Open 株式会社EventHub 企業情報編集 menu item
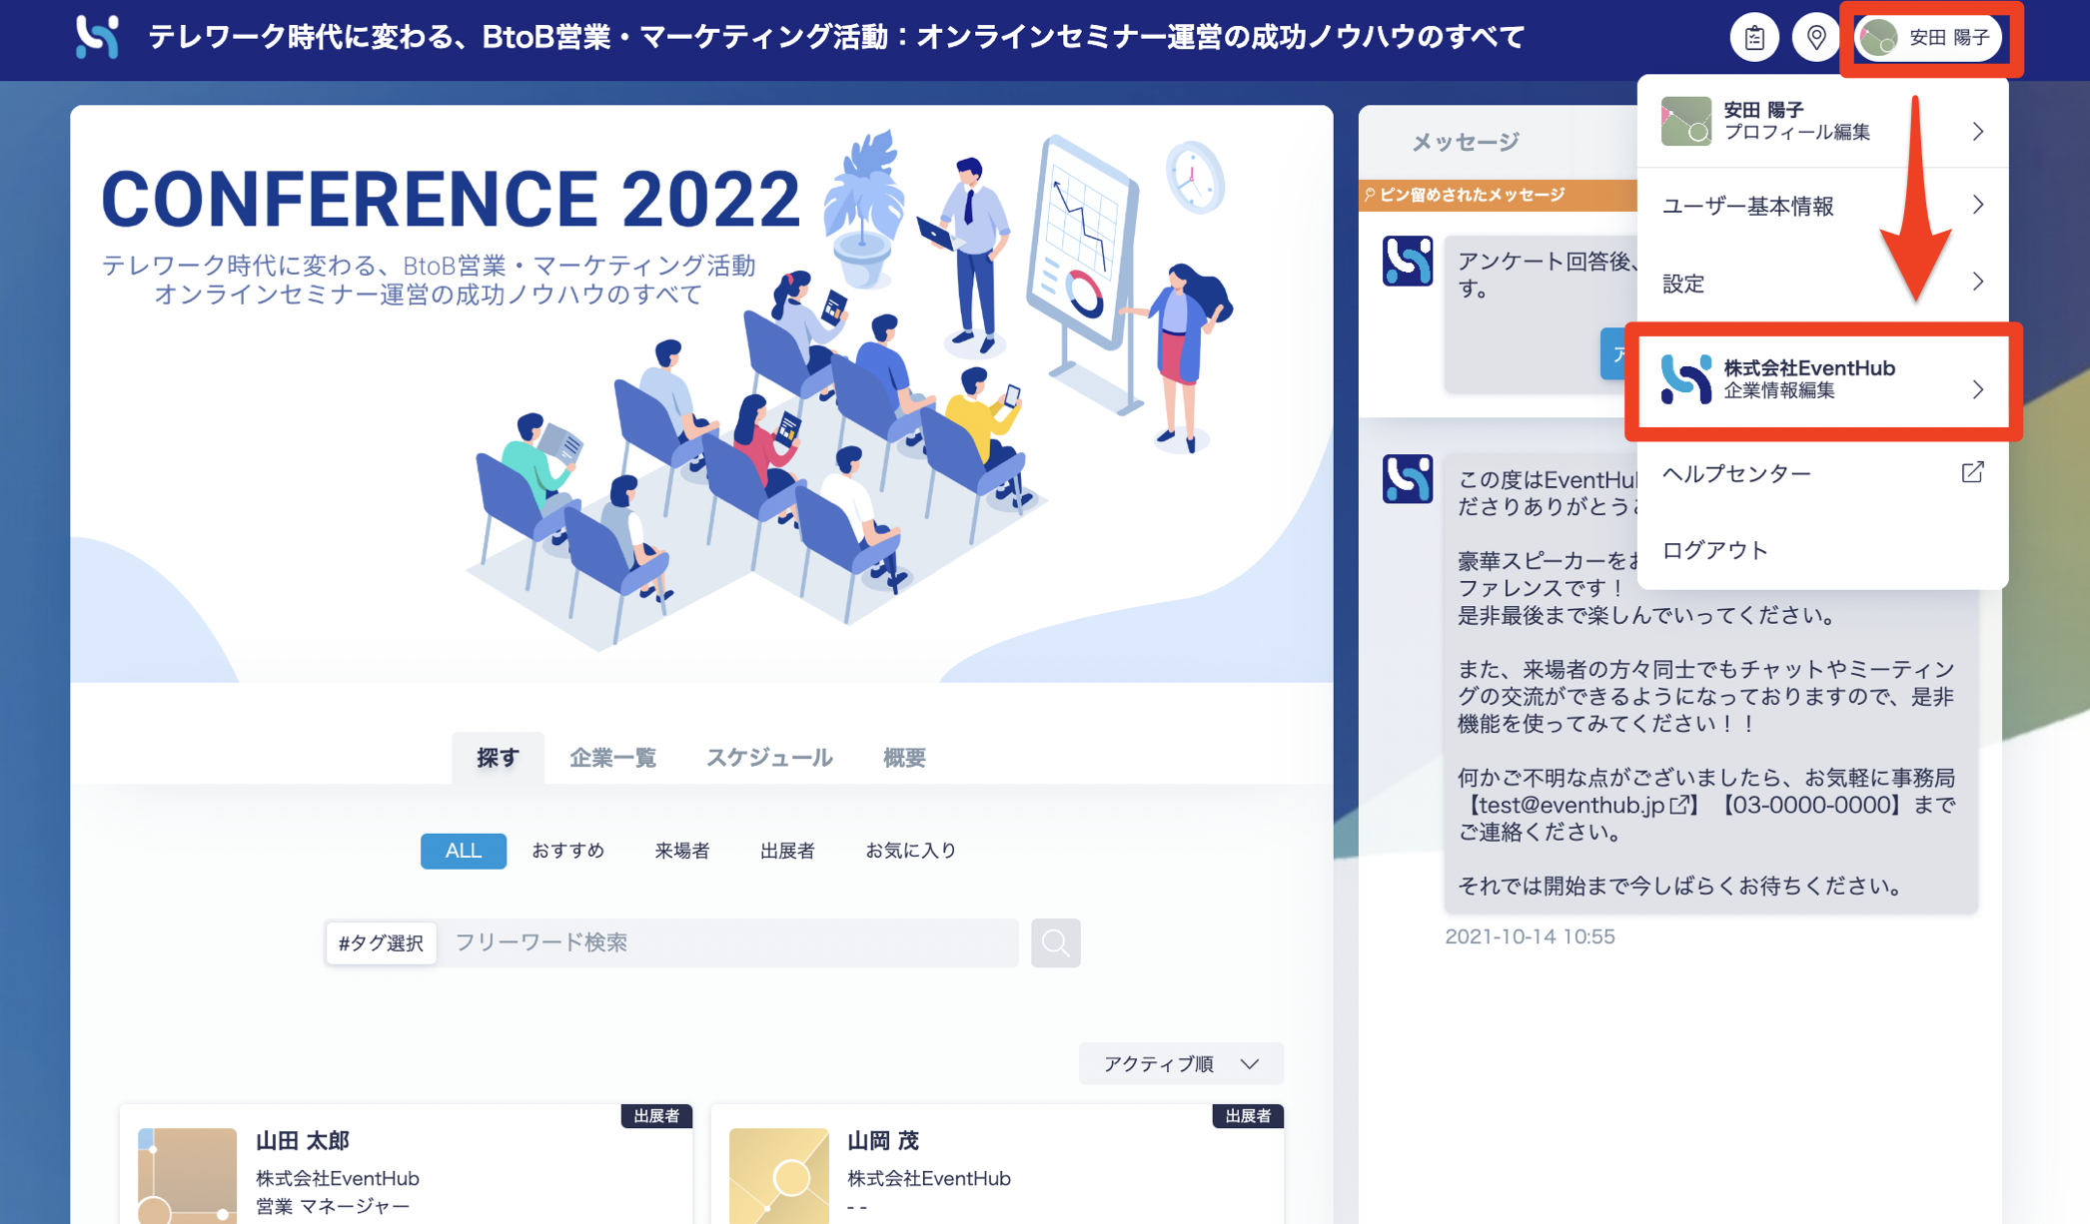Screen dimensions: 2090x1224 tap(1822, 379)
